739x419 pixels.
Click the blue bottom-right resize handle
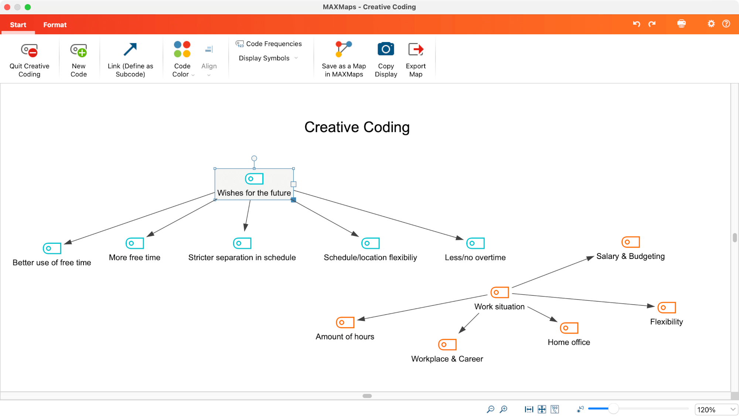[x=293, y=200]
